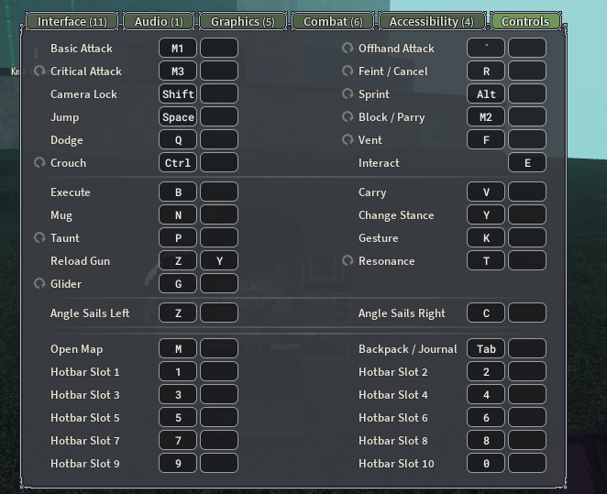This screenshot has width=607, height=494.
Task: Switch to the Interface settings tab
Action: click(x=72, y=21)
